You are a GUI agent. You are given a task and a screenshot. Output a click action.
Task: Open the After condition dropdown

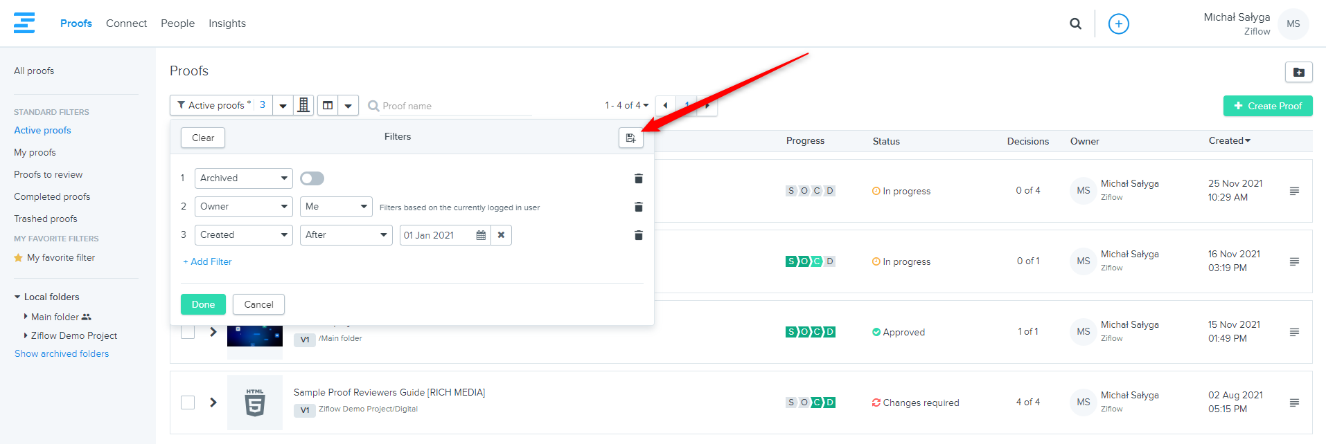tap(346, 235)
